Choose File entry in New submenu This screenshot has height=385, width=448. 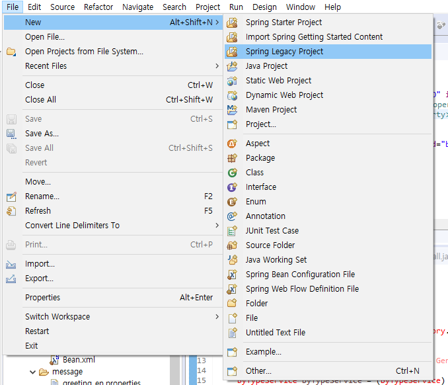[x=328, y=318]
